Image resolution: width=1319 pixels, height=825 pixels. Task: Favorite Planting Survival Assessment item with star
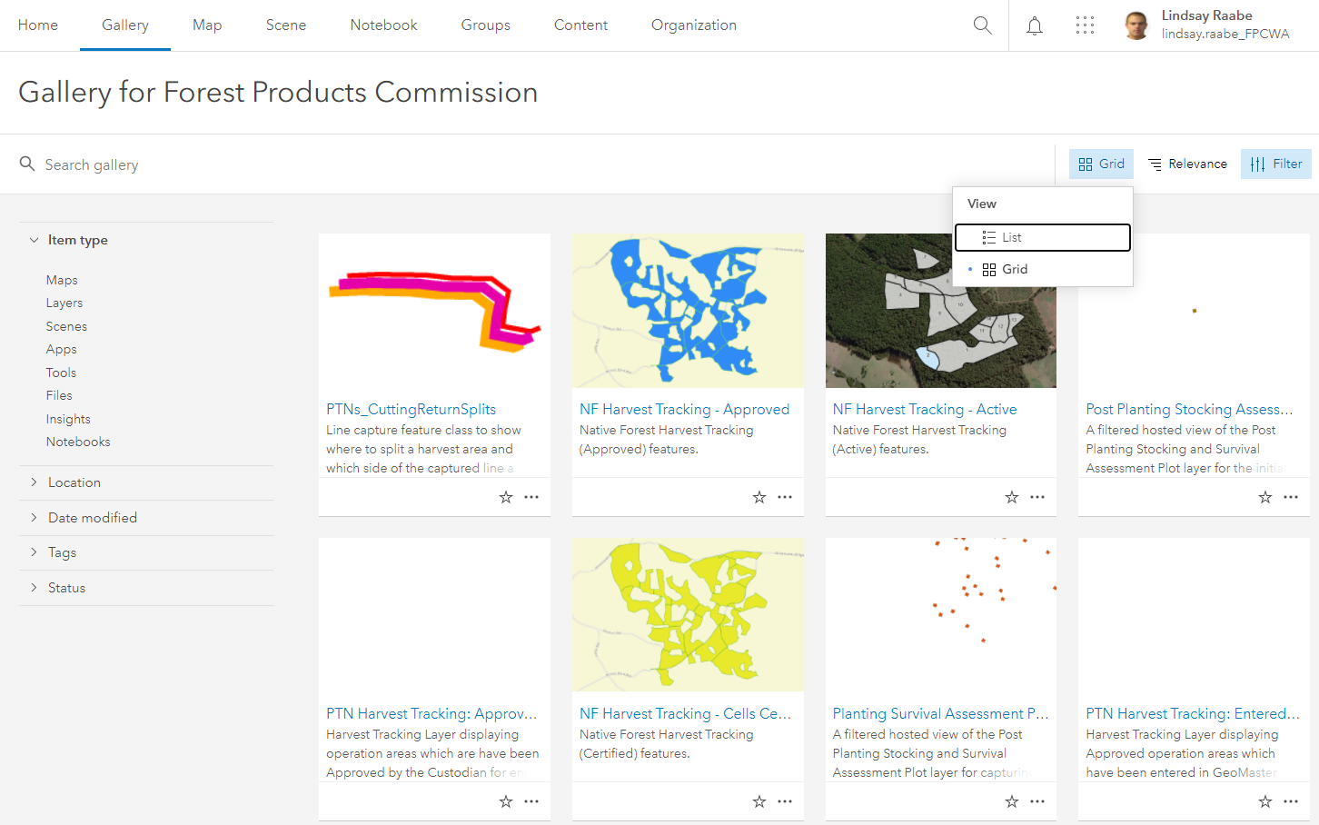1012,801
